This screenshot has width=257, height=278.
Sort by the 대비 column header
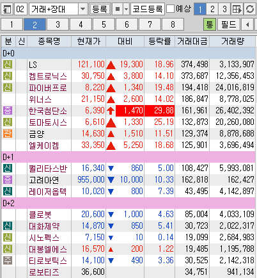pyautogui.click(x=125, y=41)
